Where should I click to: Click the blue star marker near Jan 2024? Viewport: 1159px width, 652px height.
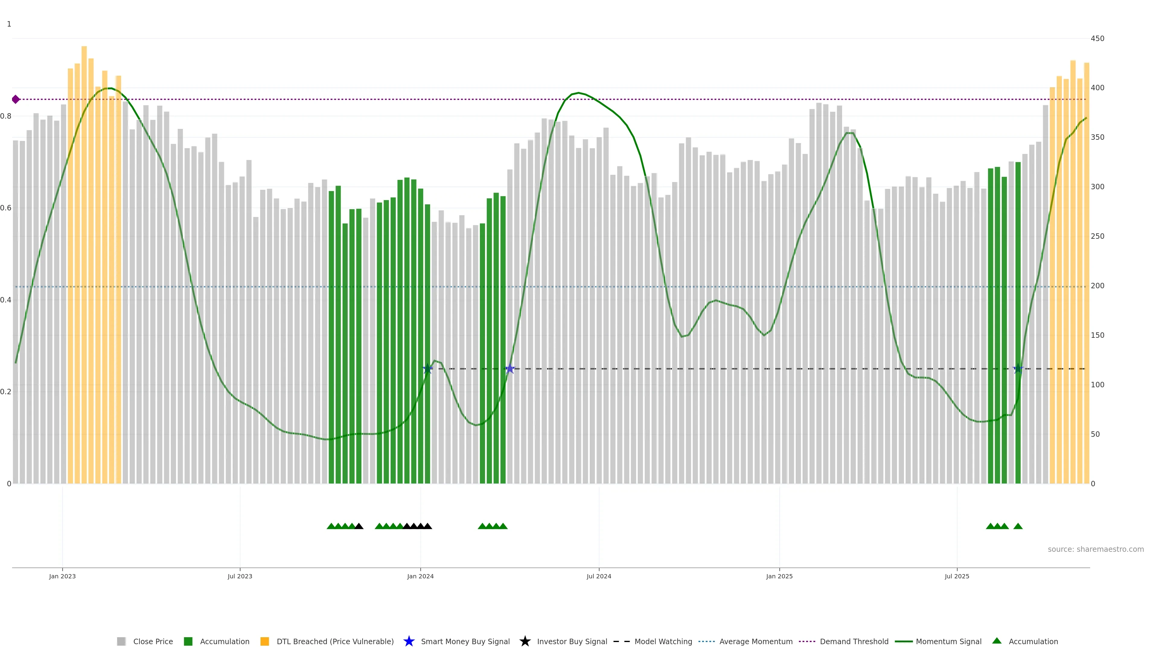coord(428,369)
